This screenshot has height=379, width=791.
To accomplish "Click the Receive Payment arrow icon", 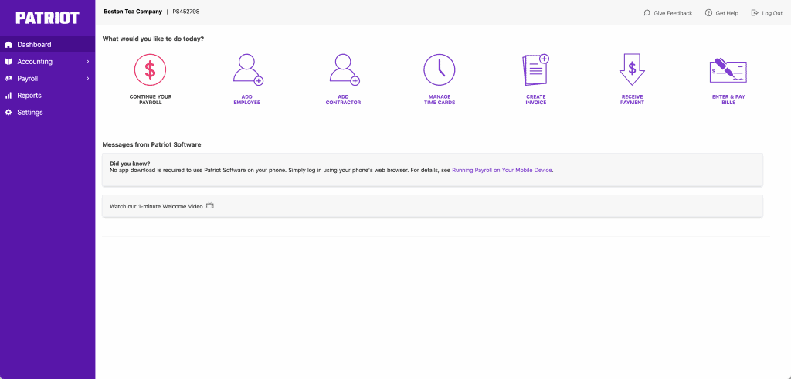I will [632, 69].
